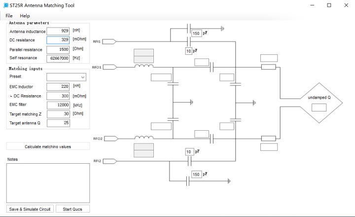Click the RFO1 port symbol

click(110, 67)
